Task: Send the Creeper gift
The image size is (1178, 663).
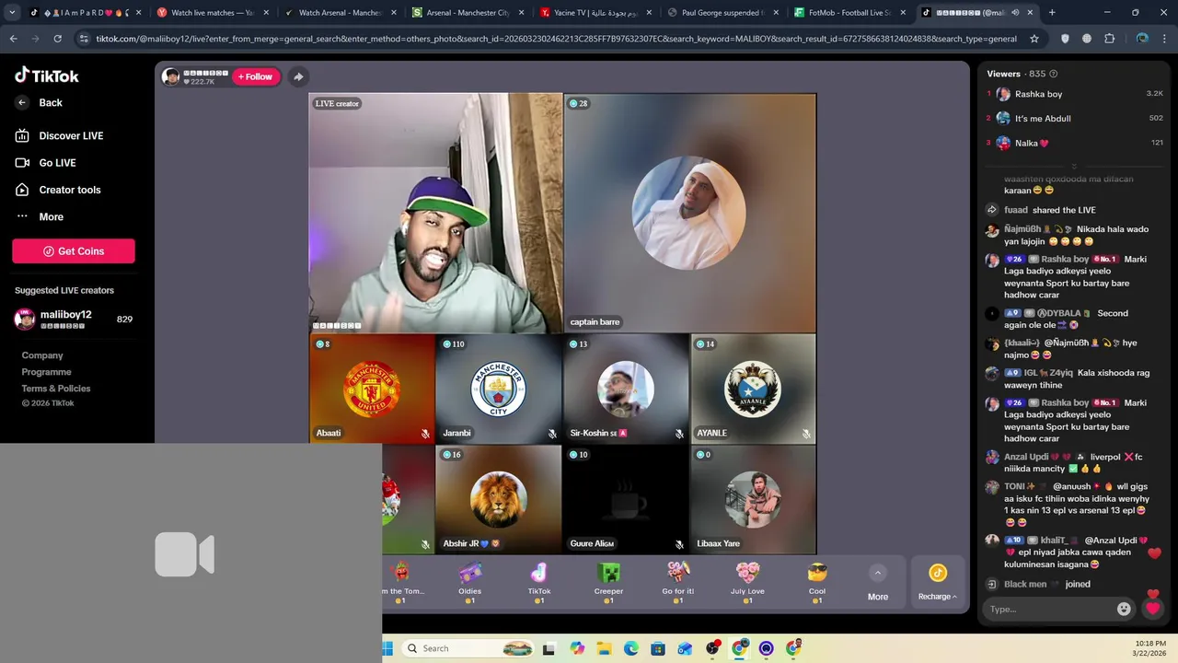Action: (608, 582)
